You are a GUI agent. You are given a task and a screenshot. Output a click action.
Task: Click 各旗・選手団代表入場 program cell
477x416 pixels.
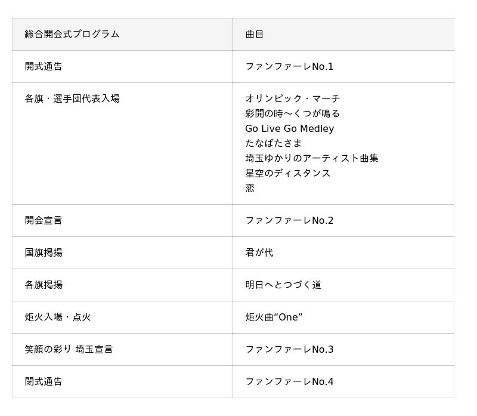click(x=122, y=143)
